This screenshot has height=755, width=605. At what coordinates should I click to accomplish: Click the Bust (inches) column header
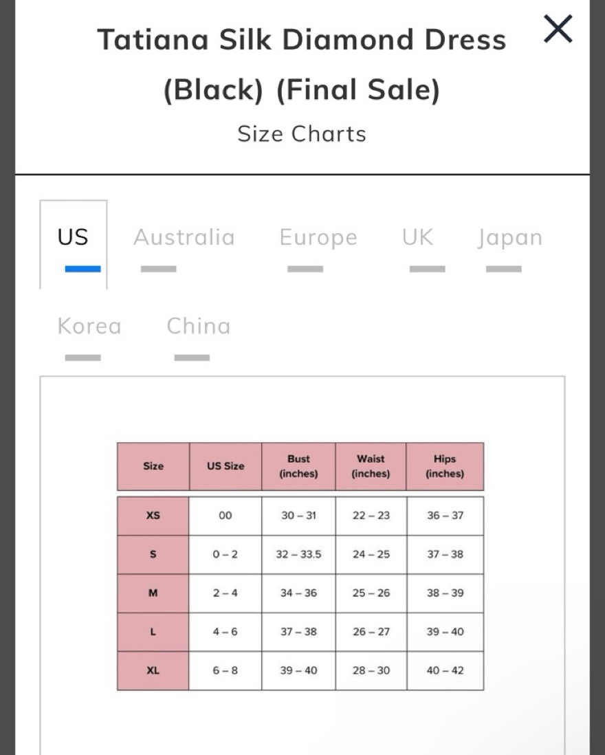[298, 466]
